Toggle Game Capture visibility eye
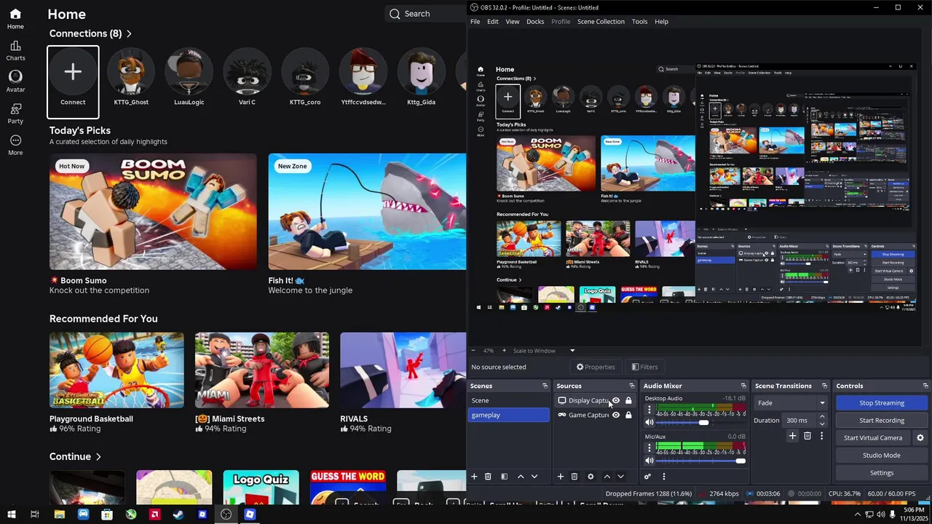Viewport: 932px width, 524px height. 616,416
